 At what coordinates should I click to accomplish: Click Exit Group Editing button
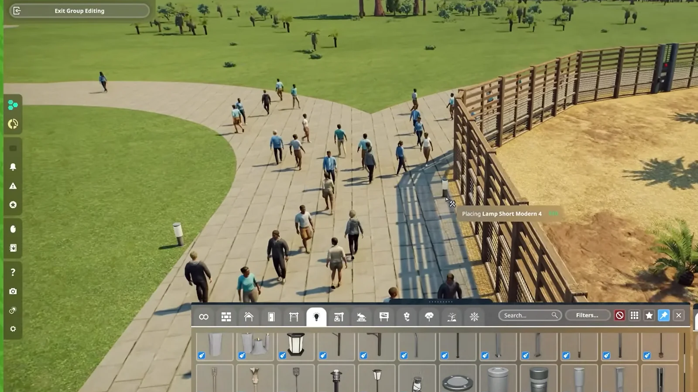tap(79, 10)
